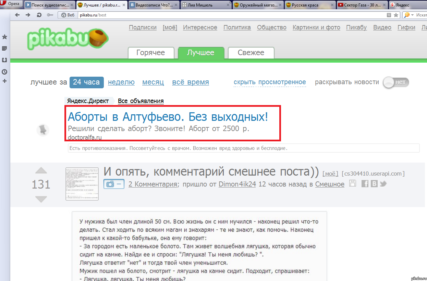The image size is (427, 281).
Task: Toggle the 'раскрывать новости' switch
Action: [396, 82]
